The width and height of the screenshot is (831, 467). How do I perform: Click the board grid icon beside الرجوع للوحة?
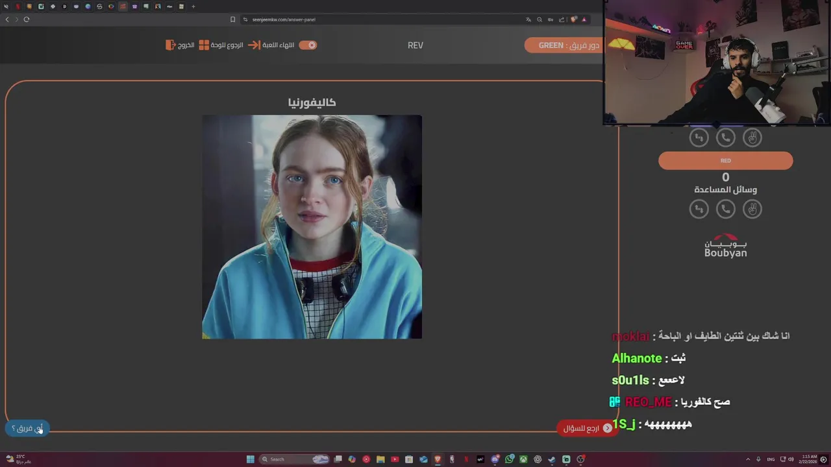pos(204,45)
